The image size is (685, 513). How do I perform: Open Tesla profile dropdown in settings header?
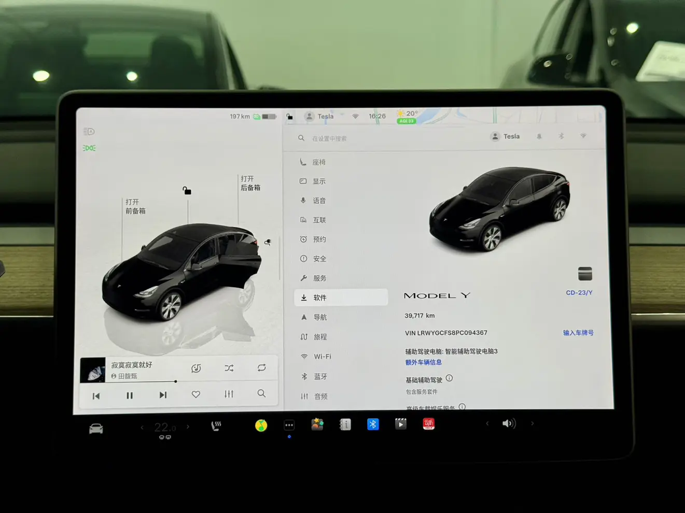[x=505, y=136]
